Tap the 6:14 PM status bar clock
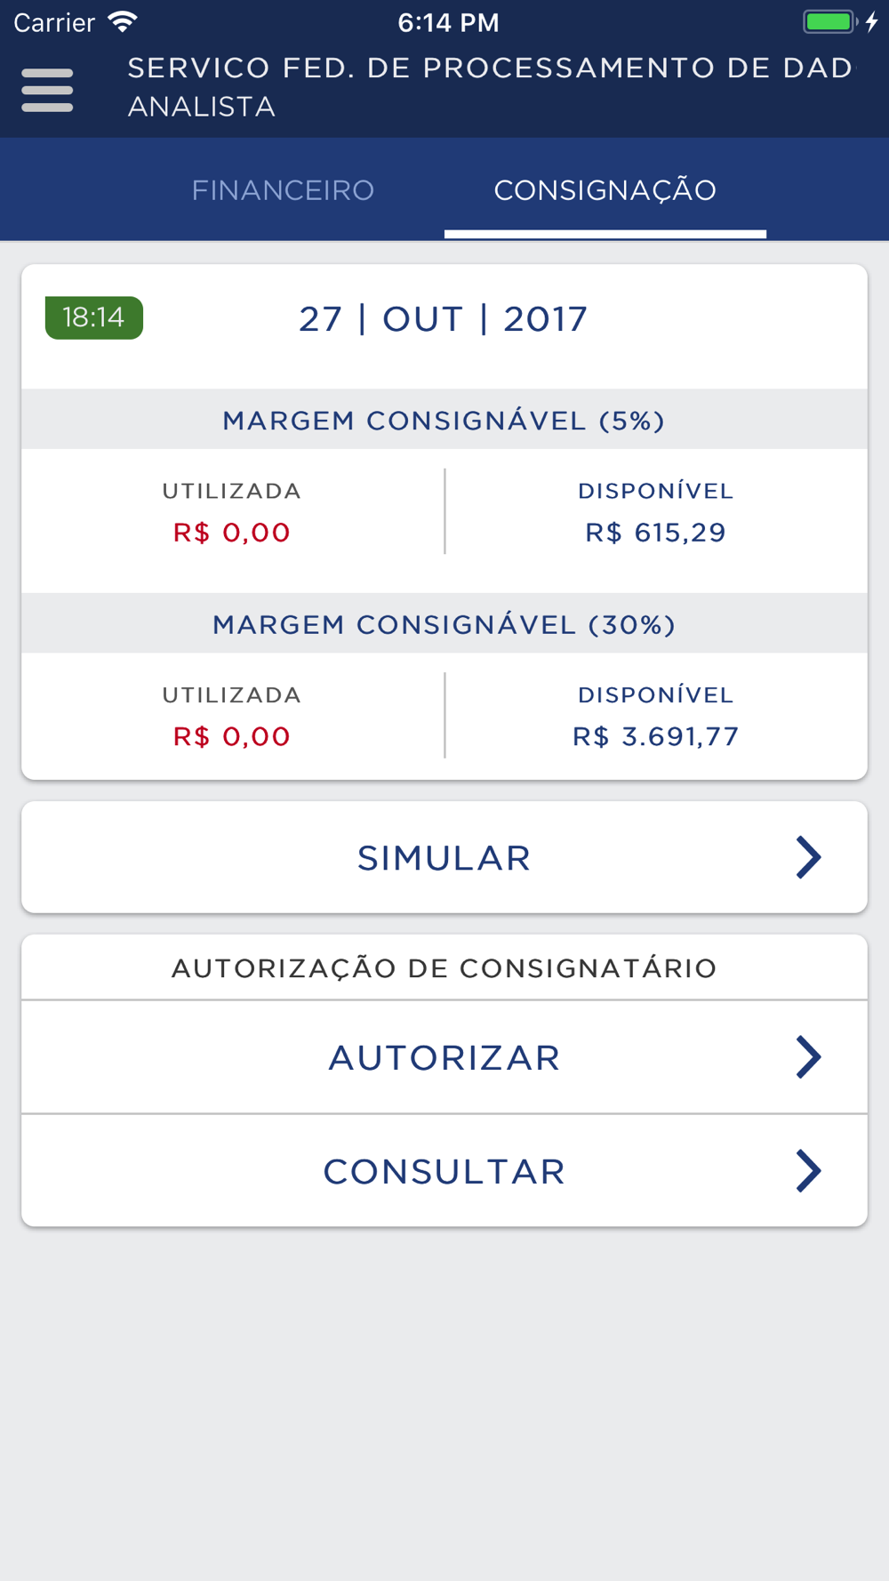Image resolution: width=889 pixels, height=1581 pixels. pos(448,23)
